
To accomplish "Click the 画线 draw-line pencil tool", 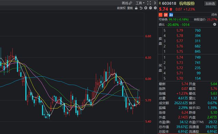I will click(x=127, y=3).
